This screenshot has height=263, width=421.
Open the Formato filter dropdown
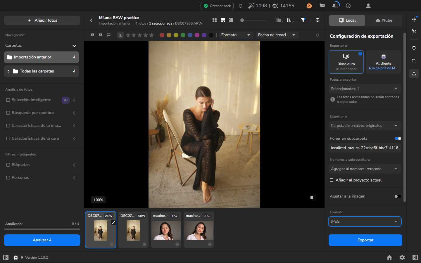pyautogui.click(x=236, y=35)
